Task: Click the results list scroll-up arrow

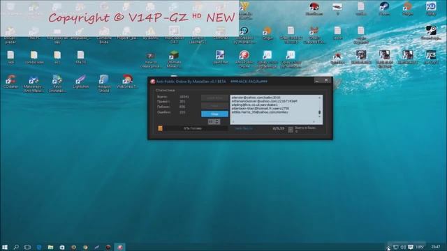Action: 319,98
